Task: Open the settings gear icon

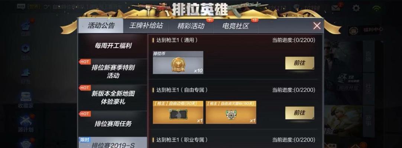Action: point(356,8)
